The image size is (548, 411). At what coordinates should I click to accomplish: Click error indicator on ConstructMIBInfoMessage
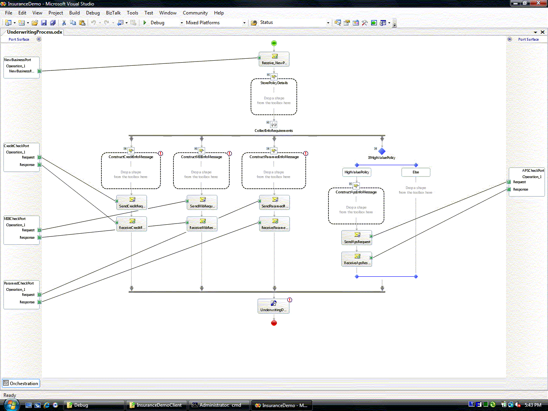pos(229,153)
